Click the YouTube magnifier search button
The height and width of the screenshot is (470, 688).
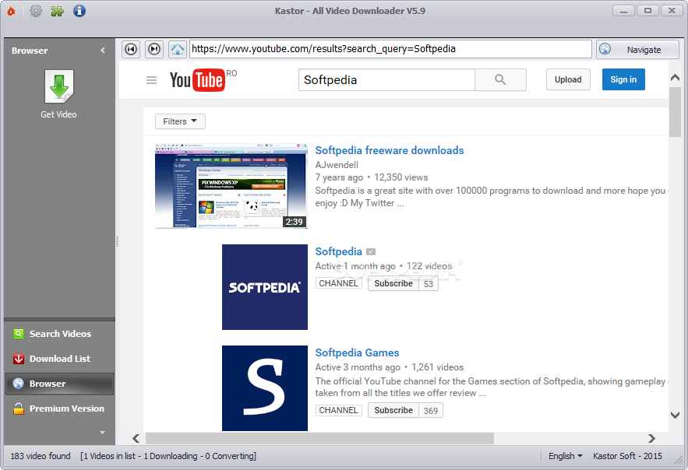coord(500,79)
